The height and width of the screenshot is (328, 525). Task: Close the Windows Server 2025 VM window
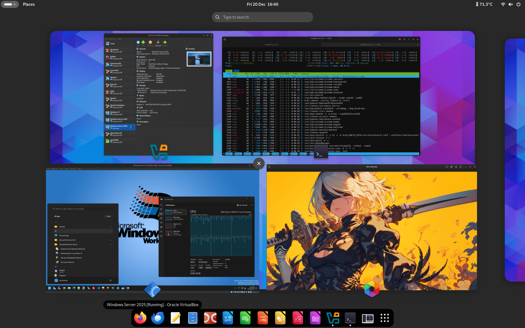click(259, 163)
